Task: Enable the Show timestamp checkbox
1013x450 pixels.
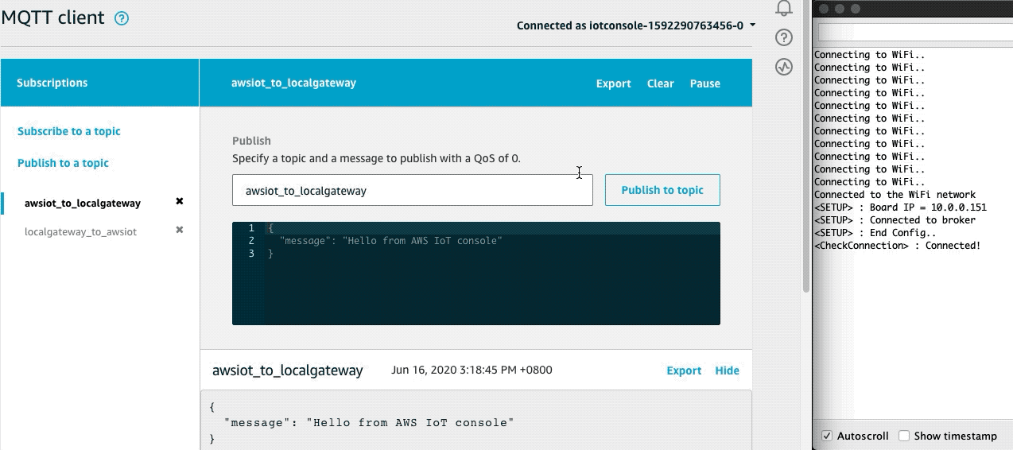Action: tap(904, 436)
